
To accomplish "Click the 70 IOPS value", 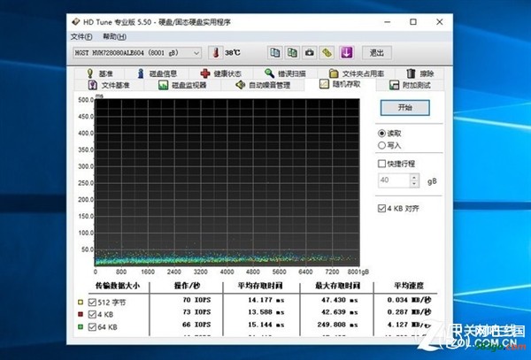I will [196, 300].
